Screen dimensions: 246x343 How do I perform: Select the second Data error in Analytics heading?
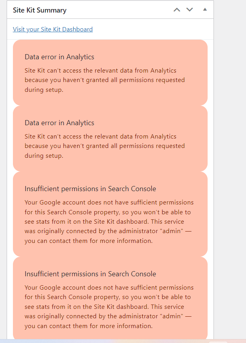point(59,122)
